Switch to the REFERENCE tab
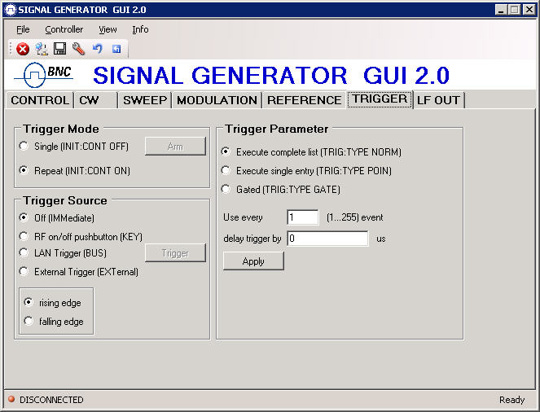 [305, 100]
